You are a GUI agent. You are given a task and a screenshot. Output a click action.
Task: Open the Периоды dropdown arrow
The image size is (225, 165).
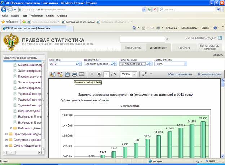click(x=80, y=64)
